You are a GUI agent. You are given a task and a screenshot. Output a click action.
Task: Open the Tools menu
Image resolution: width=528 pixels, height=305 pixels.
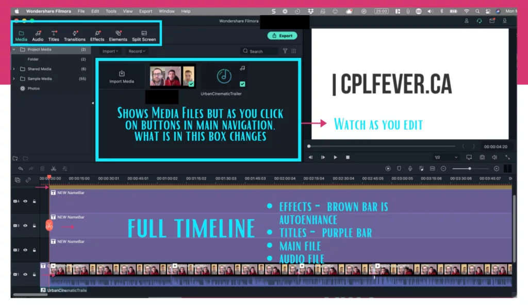[x=111, y=11]
